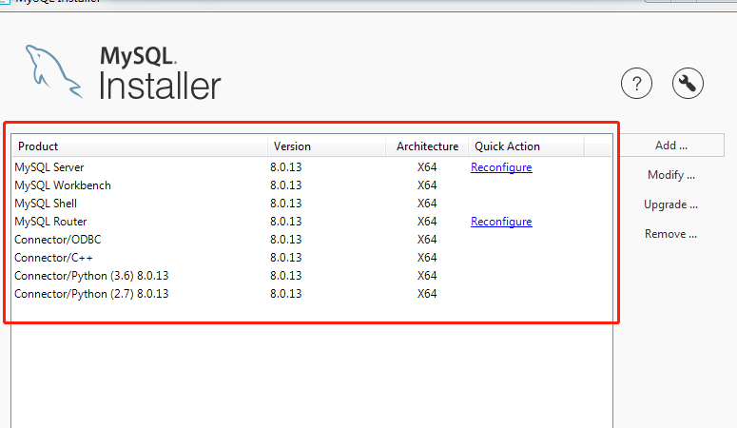The height and width of the screenshot is (428, 737).
Task: Click the X64 architecture of MySQL Shell
Action: (x=427, y=204)
